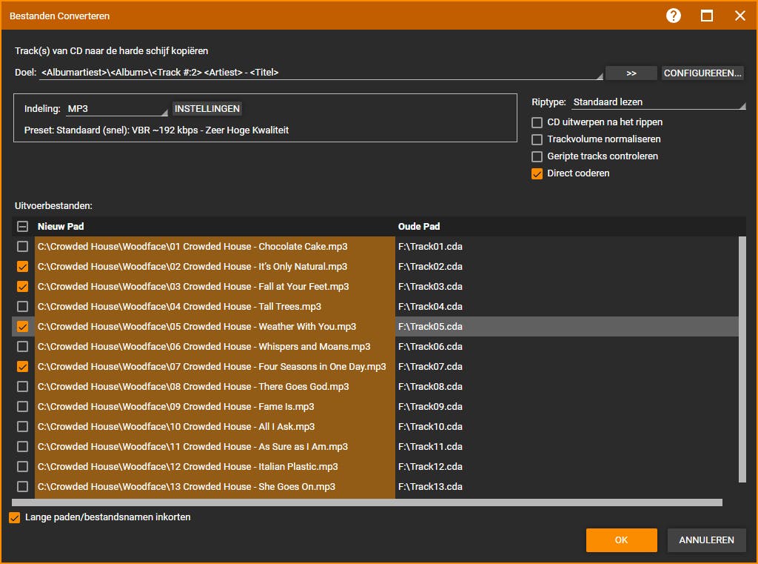This screenshot has width=758, height=564.
Task: Toggle the select-all checkbox in header
Action: tap(23, 227)
